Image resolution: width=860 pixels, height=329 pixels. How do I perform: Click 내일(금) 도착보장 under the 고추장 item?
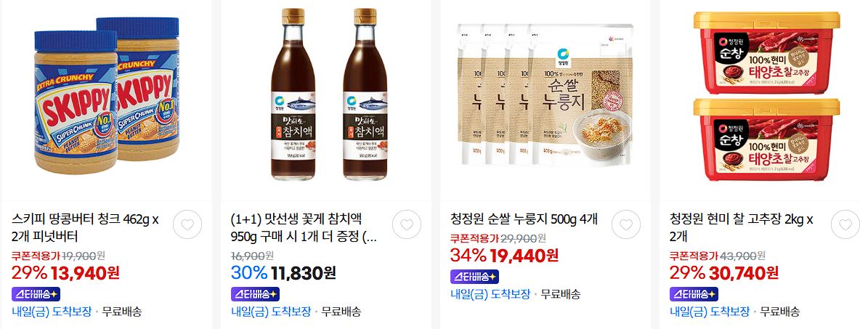(710, 312)
